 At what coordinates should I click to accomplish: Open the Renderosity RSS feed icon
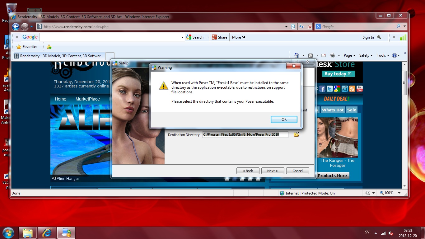click(x=352, y=89)
